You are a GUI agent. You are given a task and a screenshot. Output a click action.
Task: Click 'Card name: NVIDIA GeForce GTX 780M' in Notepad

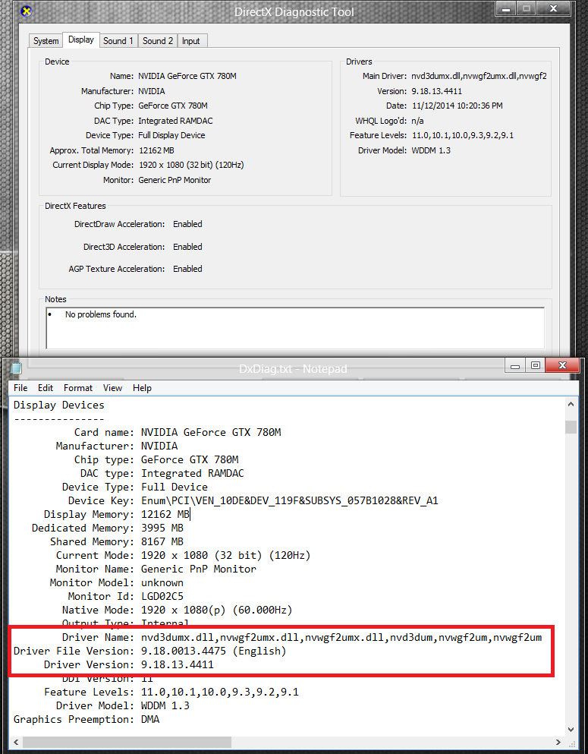tap(178, 432)
